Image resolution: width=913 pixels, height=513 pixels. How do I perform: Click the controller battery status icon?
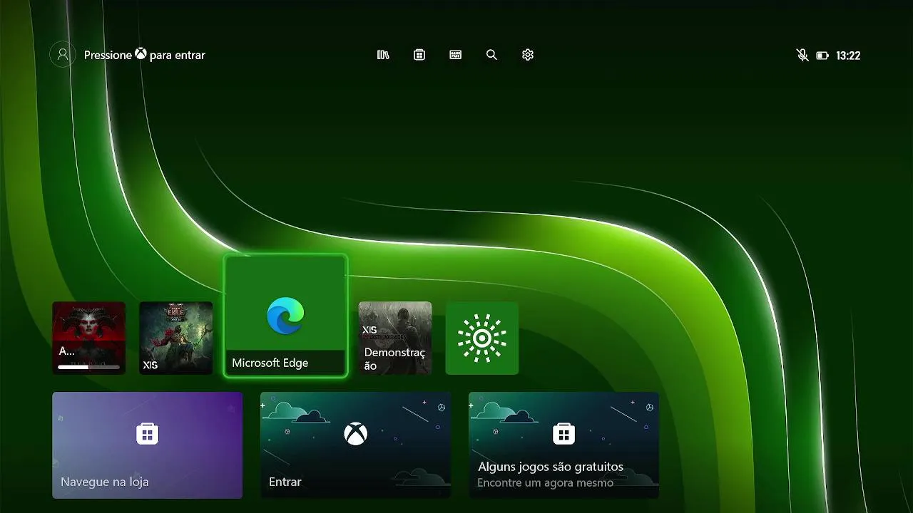point(822,56)
